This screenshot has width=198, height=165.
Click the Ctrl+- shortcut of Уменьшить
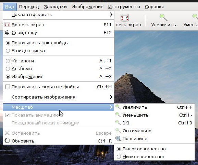coord(186,115)
